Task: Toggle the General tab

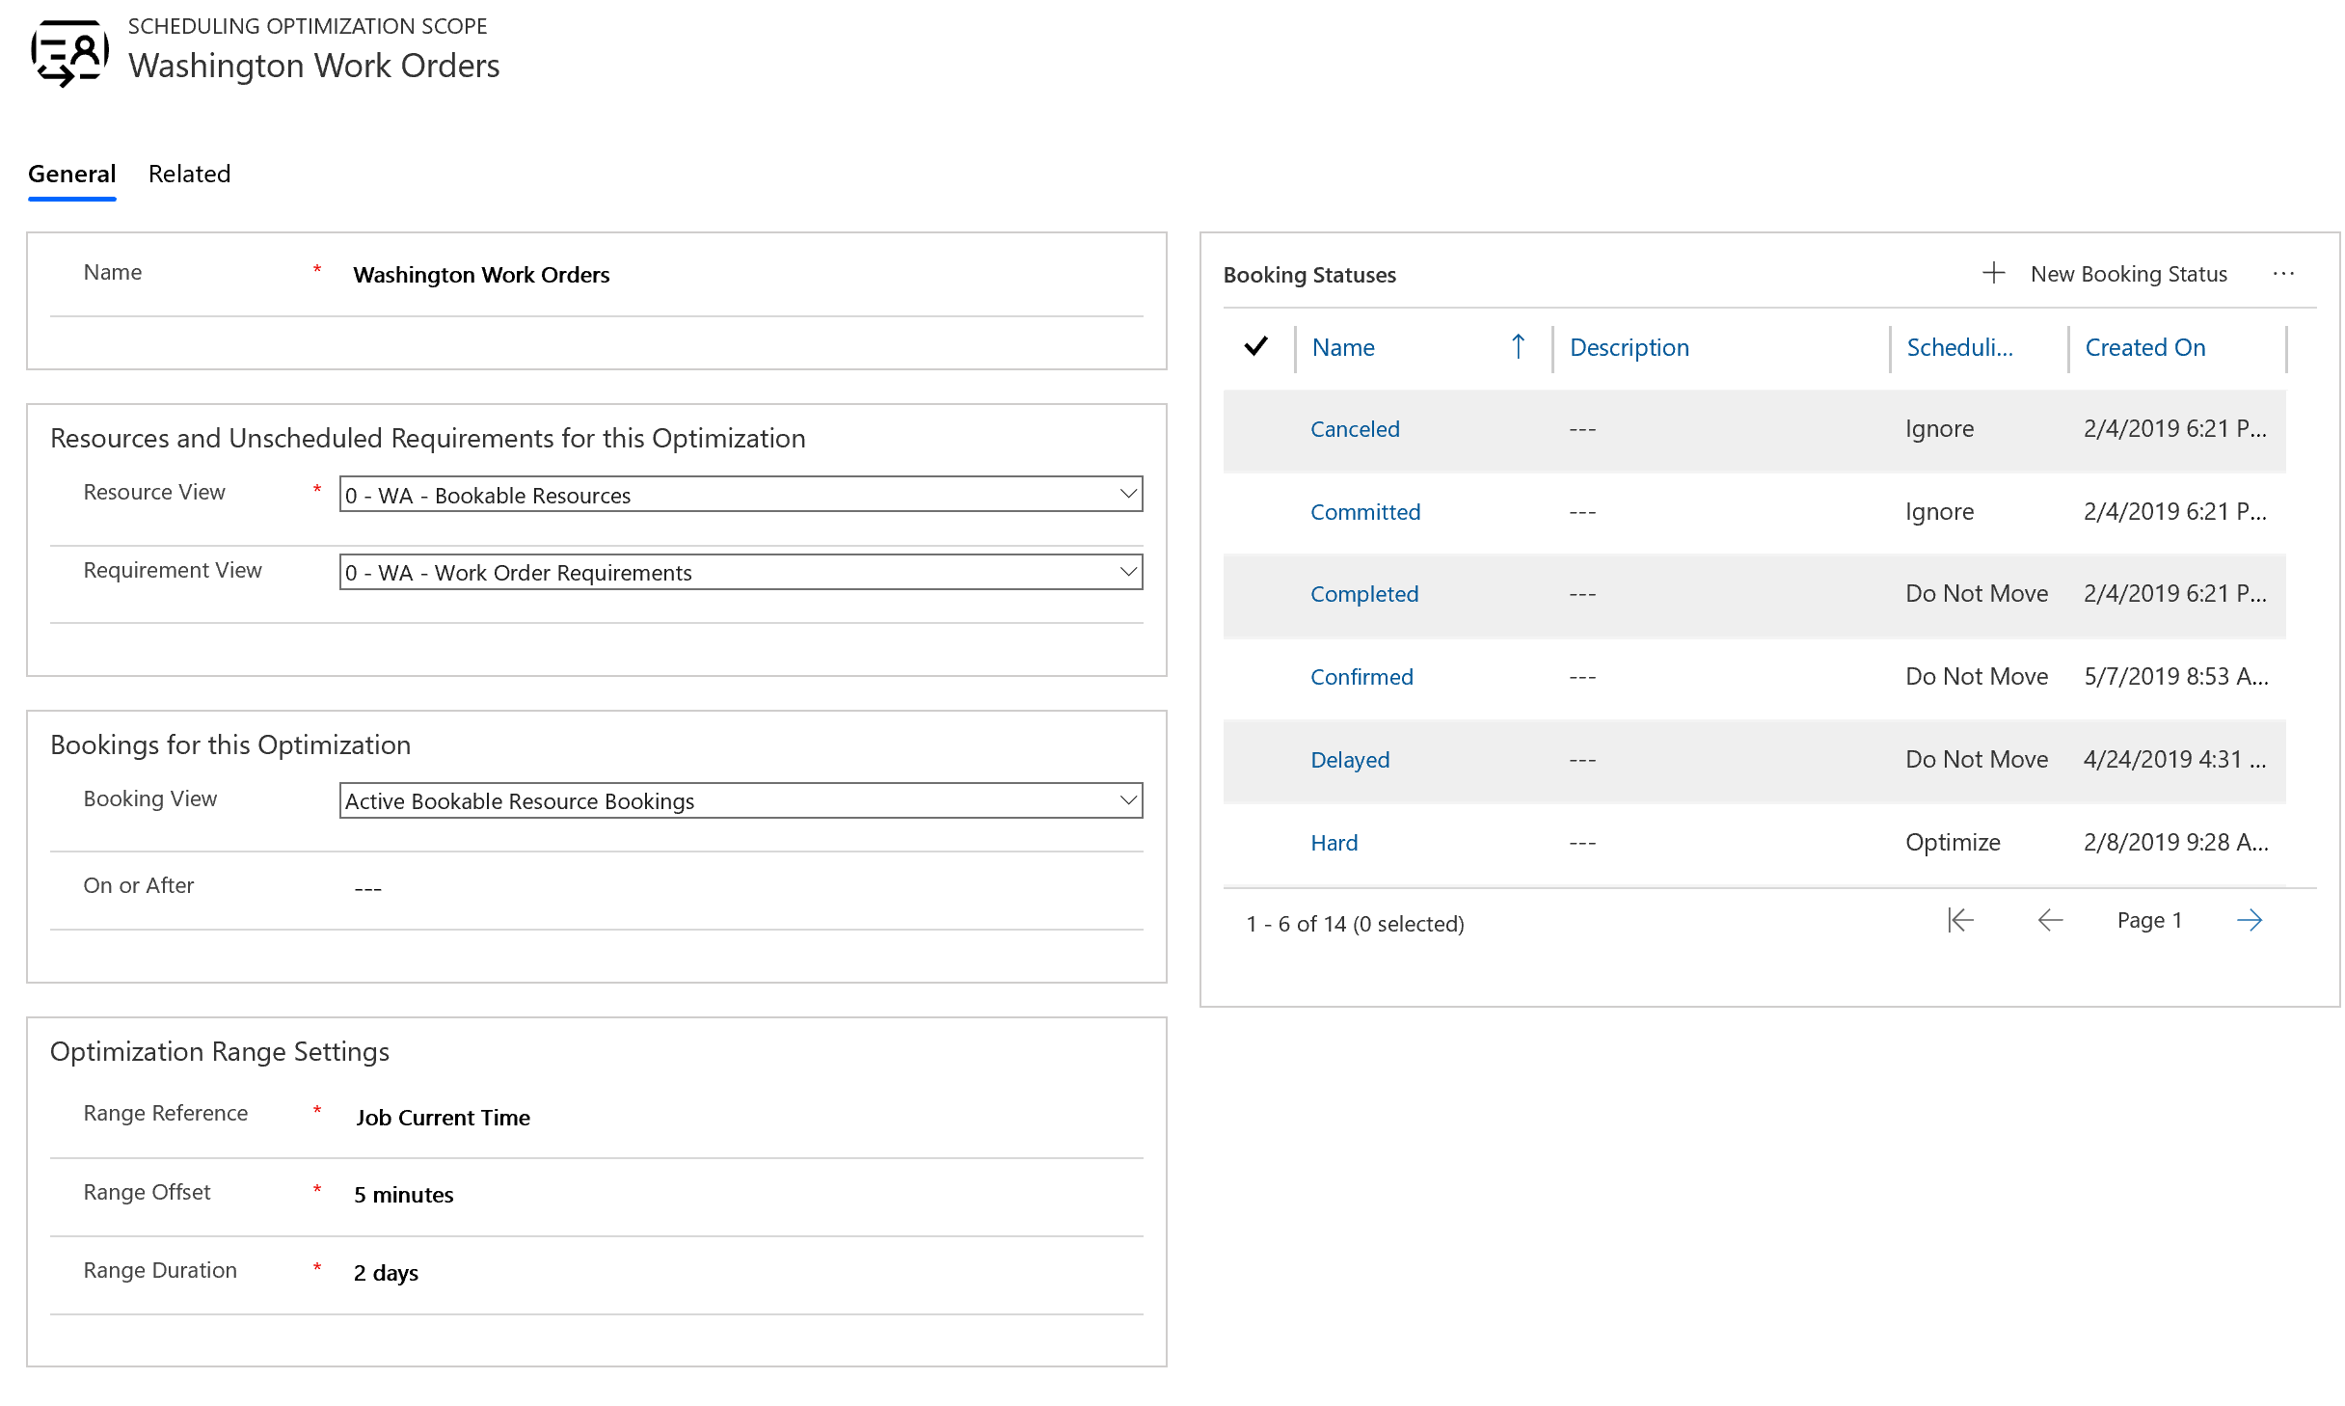Action: point(70,173)
